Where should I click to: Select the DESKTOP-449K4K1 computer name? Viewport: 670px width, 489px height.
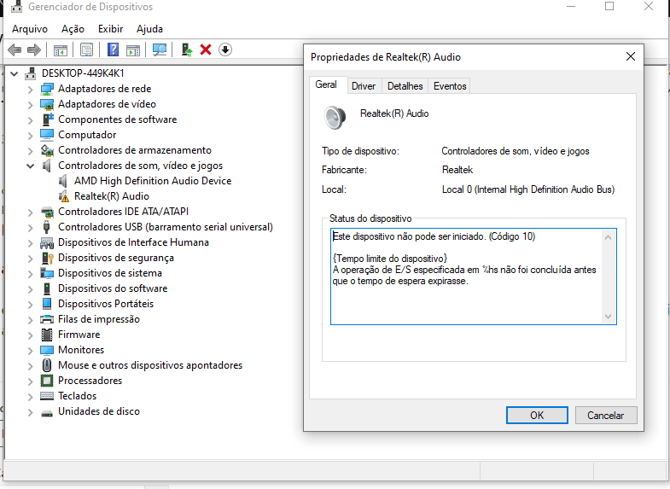coord(83,73)
